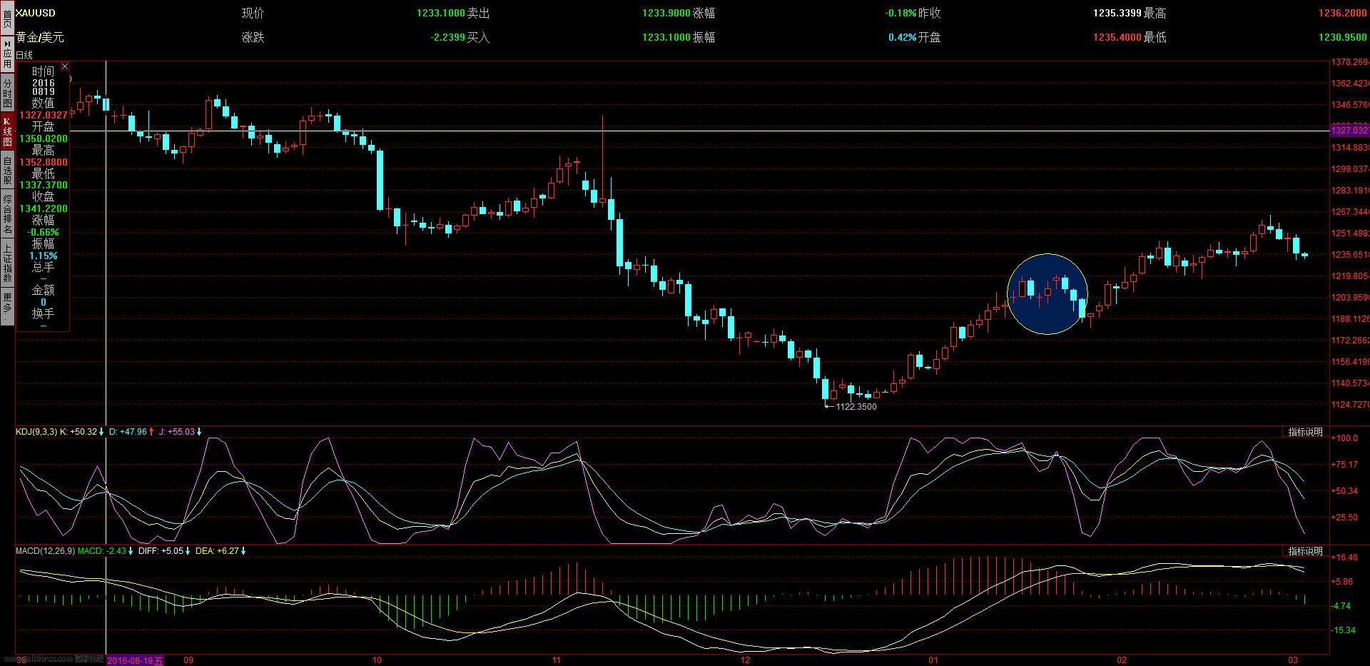Open the 自选股 watchlist tab
1370x666 pixels.
(7, 171)
